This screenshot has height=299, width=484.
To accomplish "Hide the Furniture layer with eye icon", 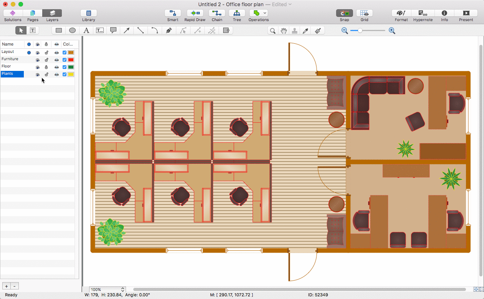I will 38,60.
